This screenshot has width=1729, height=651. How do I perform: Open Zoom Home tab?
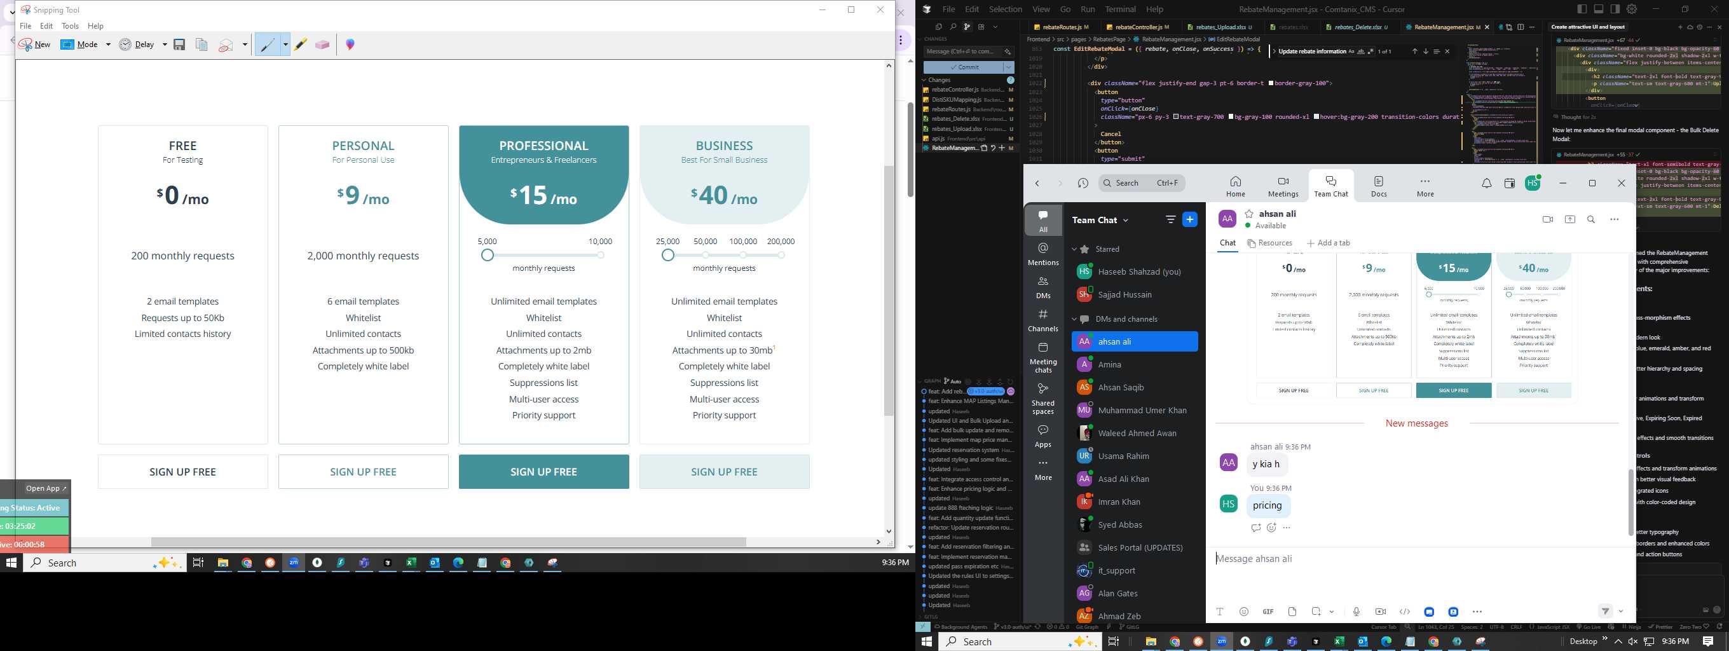coord(1235,186)
